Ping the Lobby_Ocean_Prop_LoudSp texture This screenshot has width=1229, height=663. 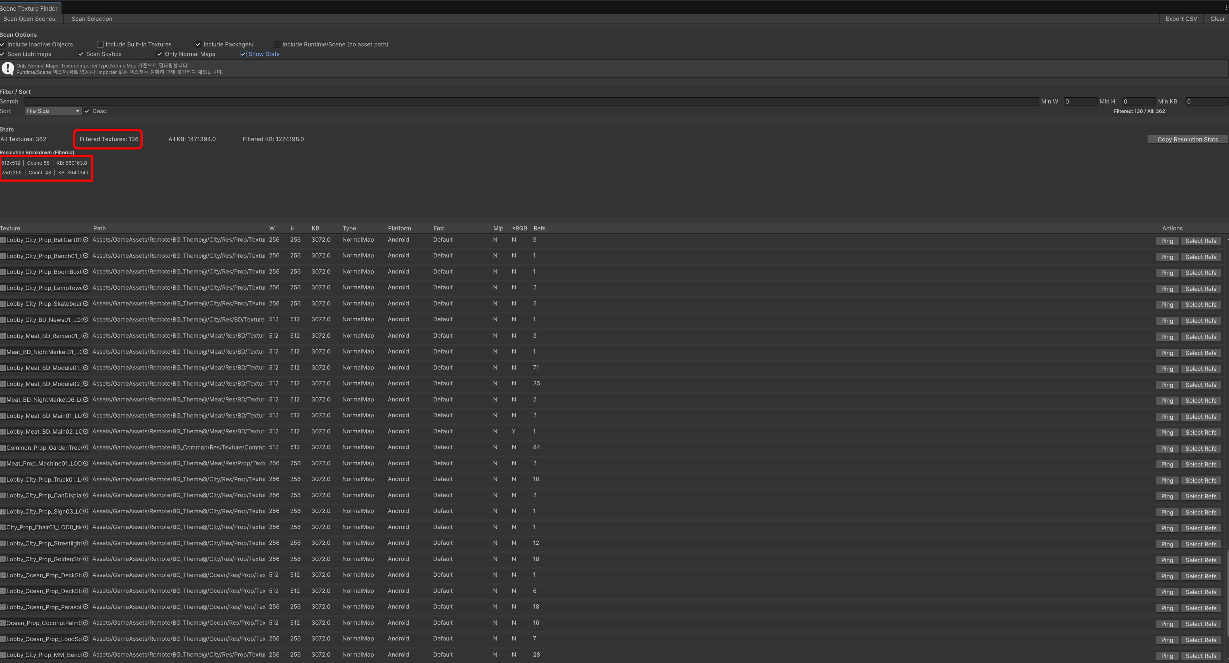(1167, 640)
